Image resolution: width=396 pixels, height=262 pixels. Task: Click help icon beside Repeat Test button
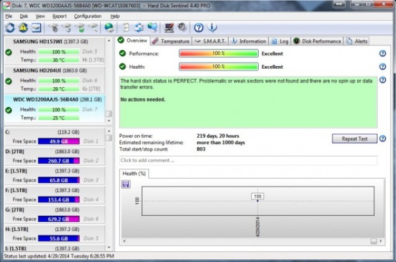(383, 139)
